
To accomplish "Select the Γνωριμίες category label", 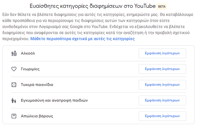I will tap(30, 69).
